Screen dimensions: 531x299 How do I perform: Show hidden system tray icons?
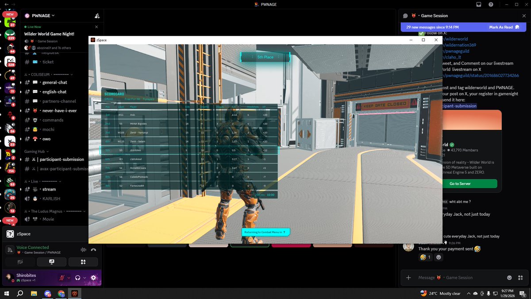(x=469, y=293)
